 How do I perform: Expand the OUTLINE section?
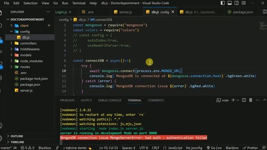click(x=17, y=136)
